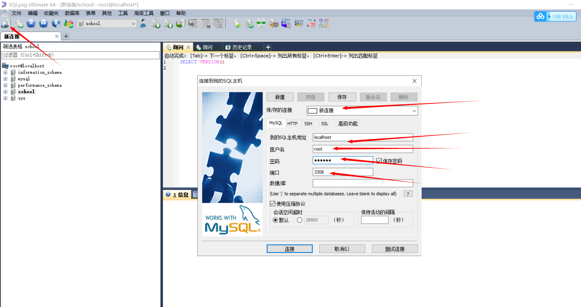Click the 新建 button
Screen dimensions: 581x307
280,97
